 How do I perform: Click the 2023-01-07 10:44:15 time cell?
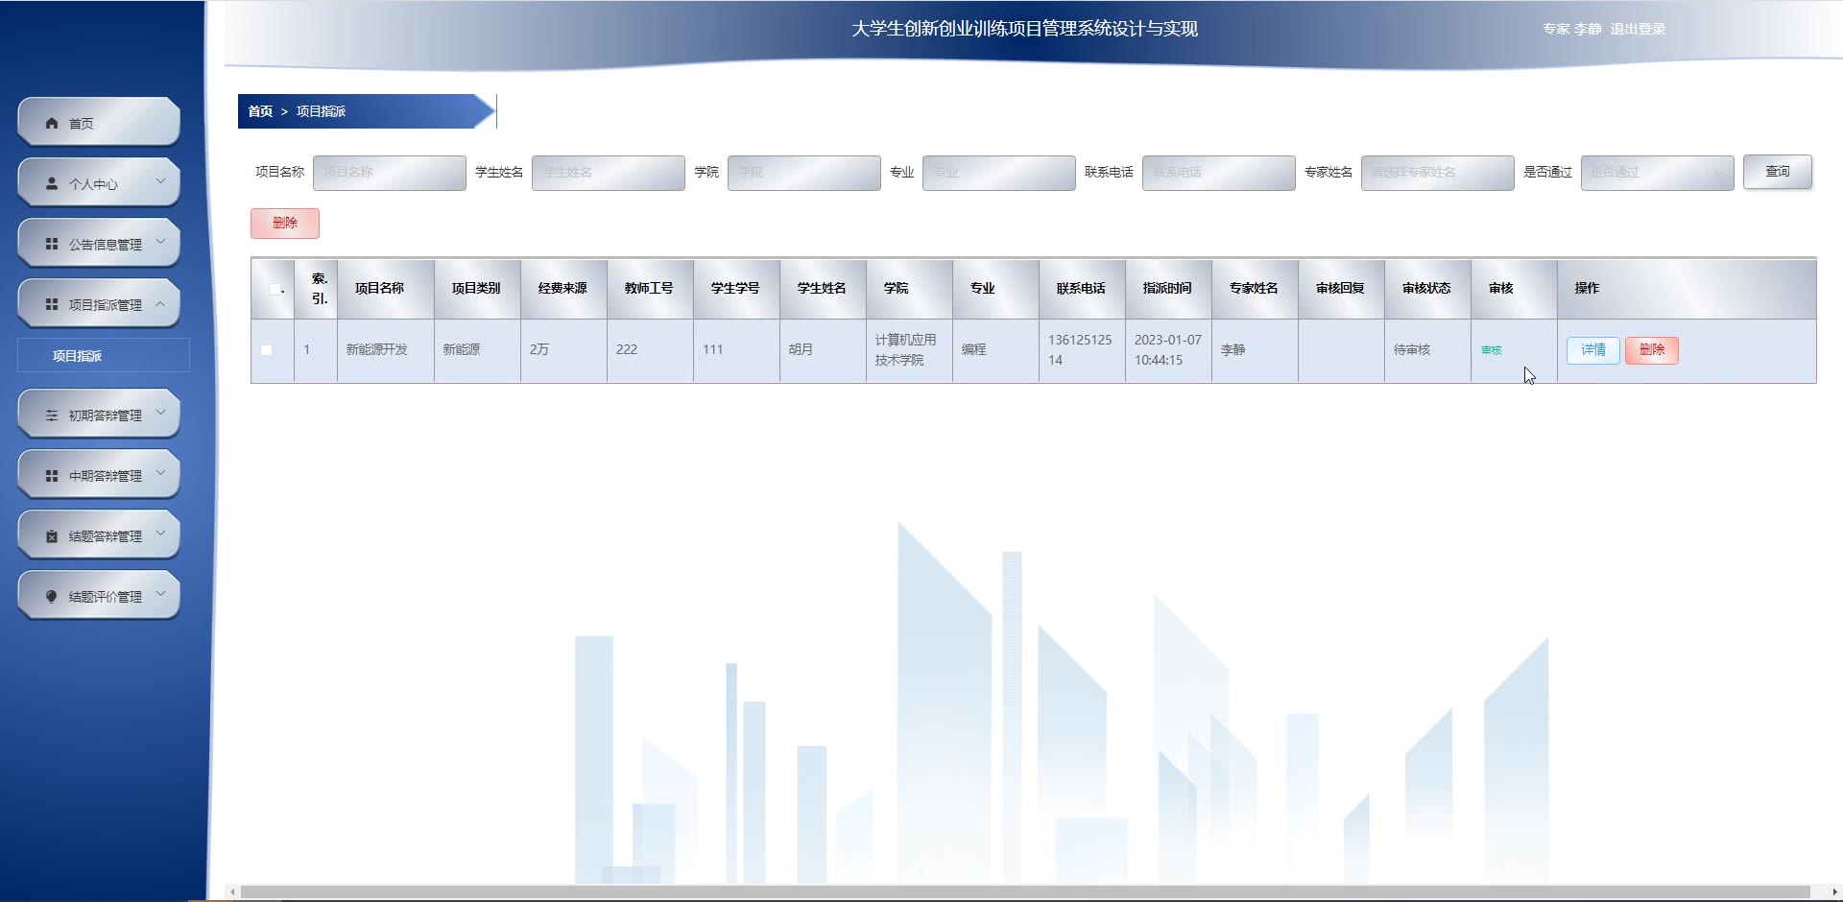(1167, 350)
